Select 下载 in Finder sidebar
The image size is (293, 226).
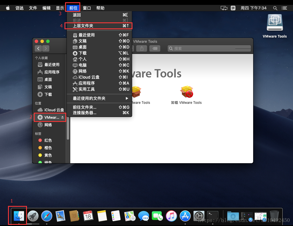pos(49,95)
